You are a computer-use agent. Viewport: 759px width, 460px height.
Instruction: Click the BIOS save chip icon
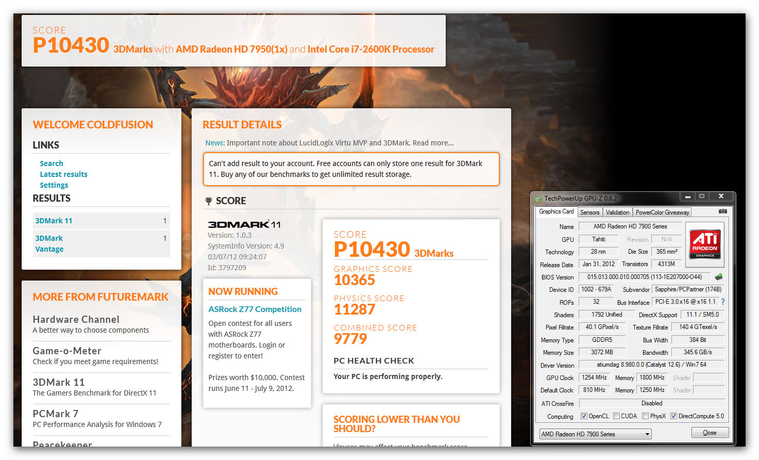[x=719, y=277]
